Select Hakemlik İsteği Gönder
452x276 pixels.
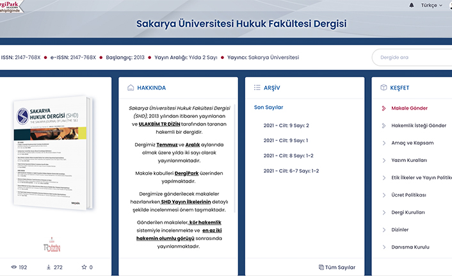click(419, 126)
